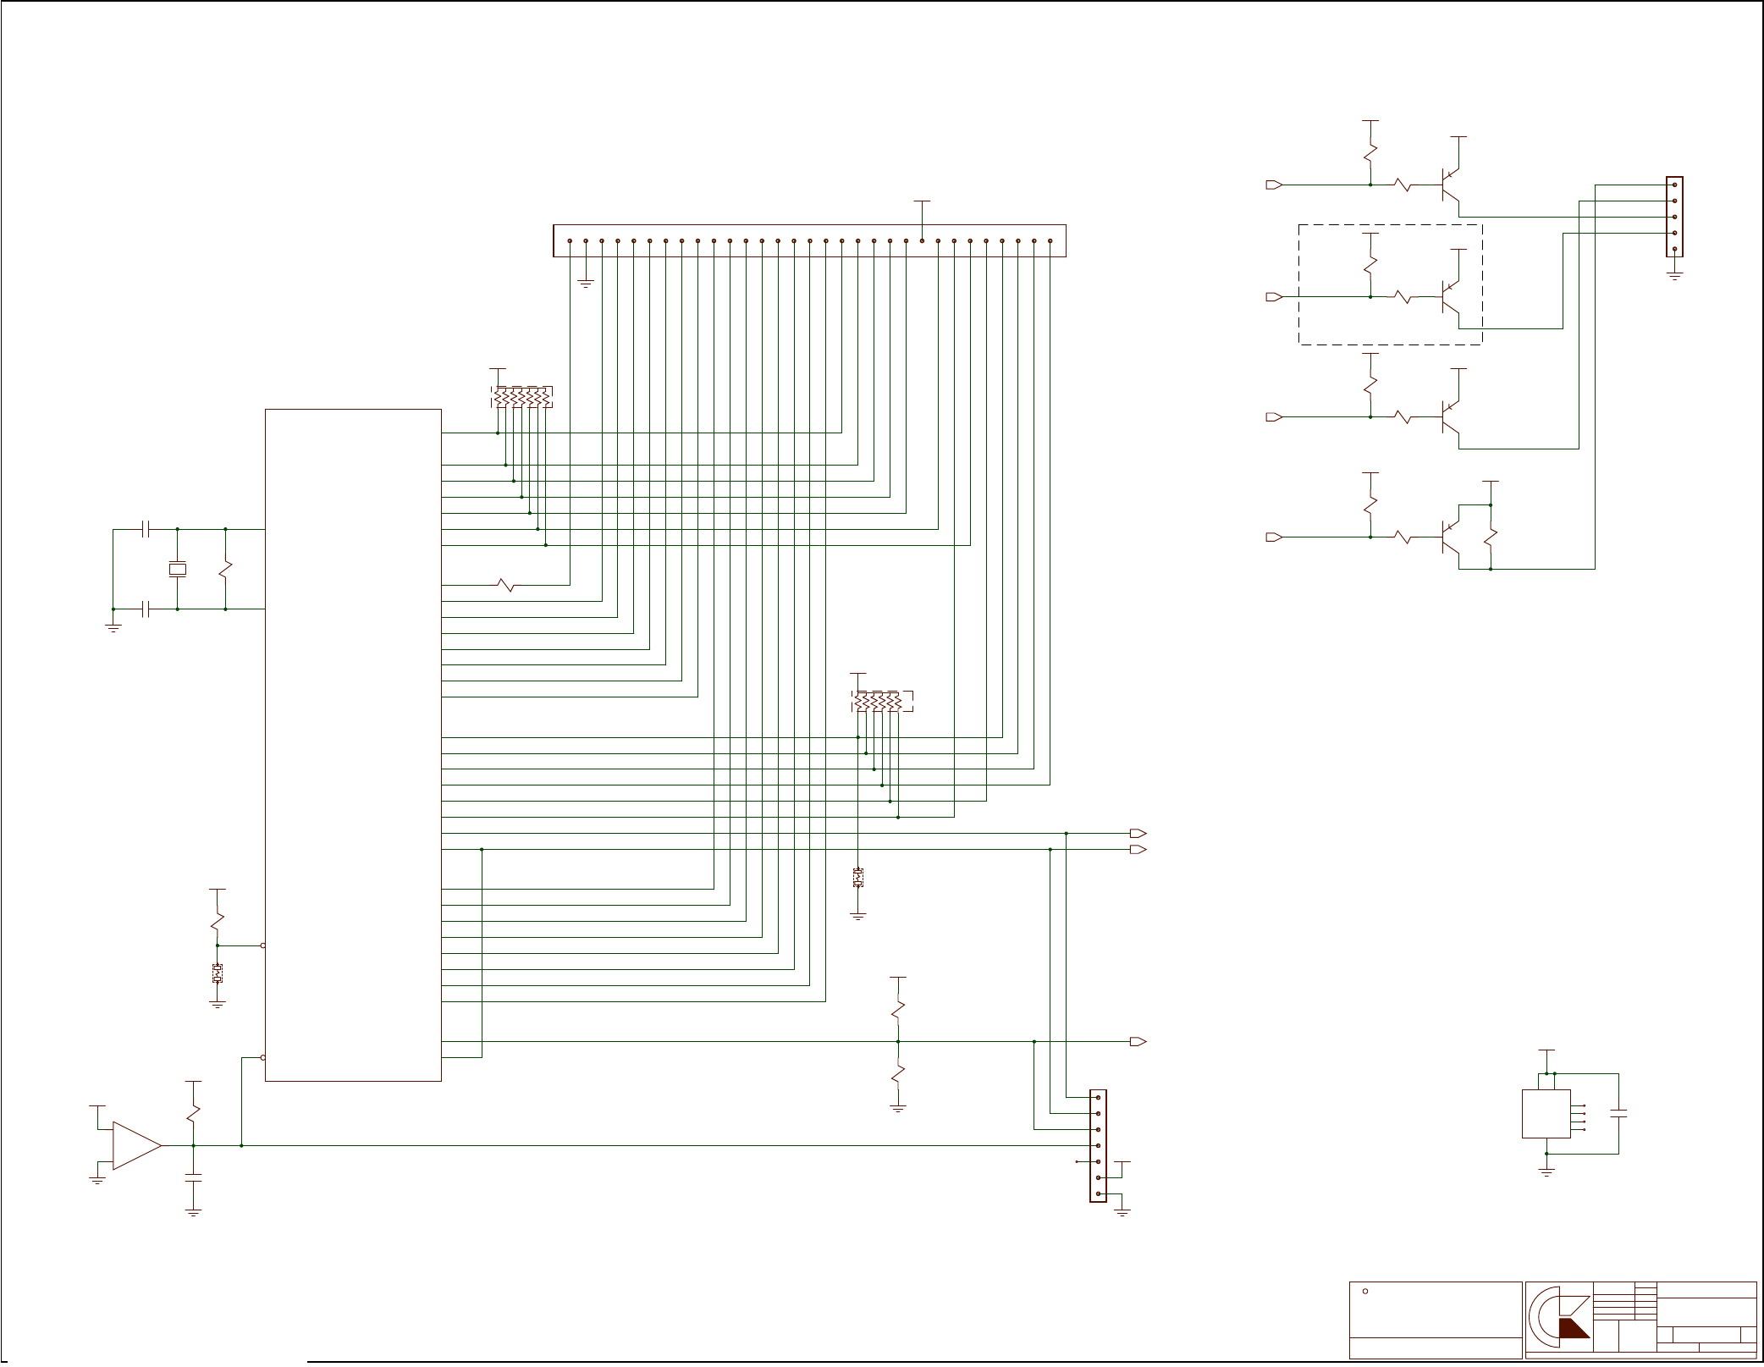
Task: Select the series resistor on the IC output line
Action: [506, 585]
